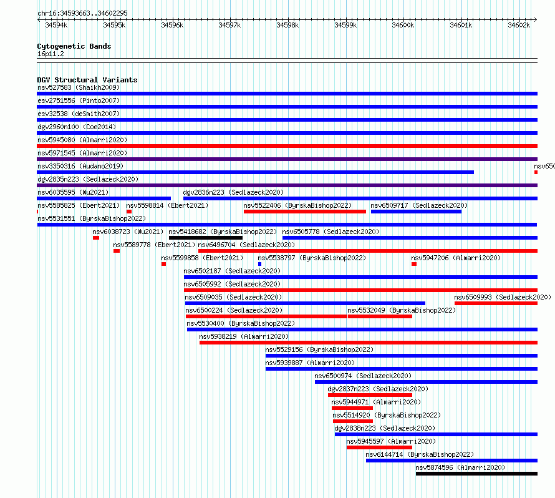
Task: Open nsv5945597 (Almarri2020) variant label
Action: click(391, 441)
